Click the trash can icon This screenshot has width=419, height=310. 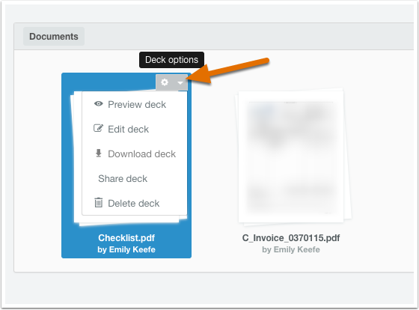[98, 202]
